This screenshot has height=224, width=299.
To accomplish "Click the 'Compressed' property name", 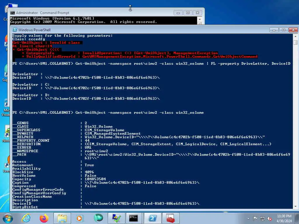I will tap(24, 186).
